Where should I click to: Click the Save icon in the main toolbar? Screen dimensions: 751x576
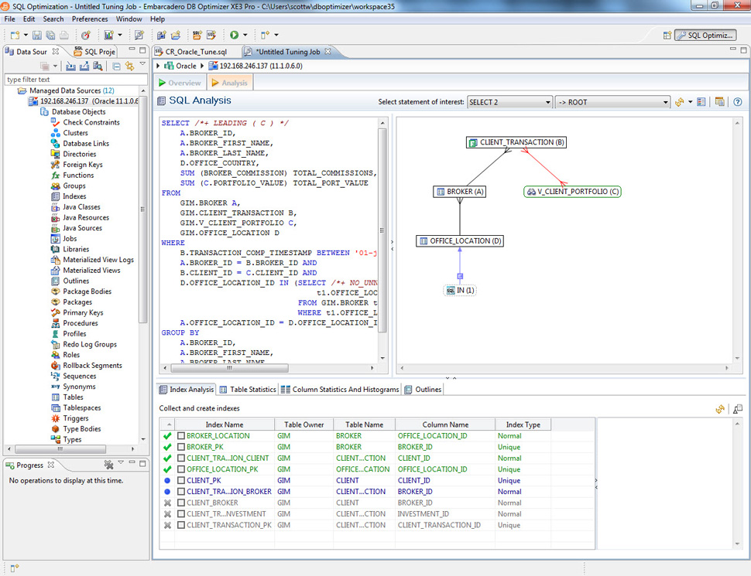(37, 35)
